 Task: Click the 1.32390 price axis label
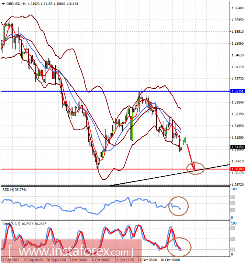coord(237,114)
